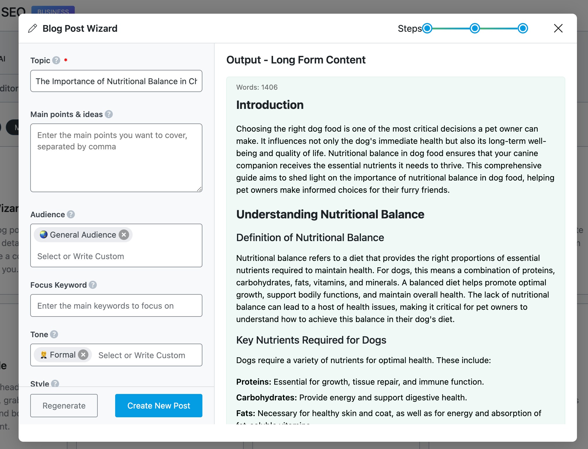Screen dimensions: 588x449
Task: Click the BUSINESS badge behind the dialog
Action: click(53, 10)
